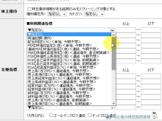162x121 pixels.
Task: Choose 時価総額(億円) from the list
Action: (69, 38)
